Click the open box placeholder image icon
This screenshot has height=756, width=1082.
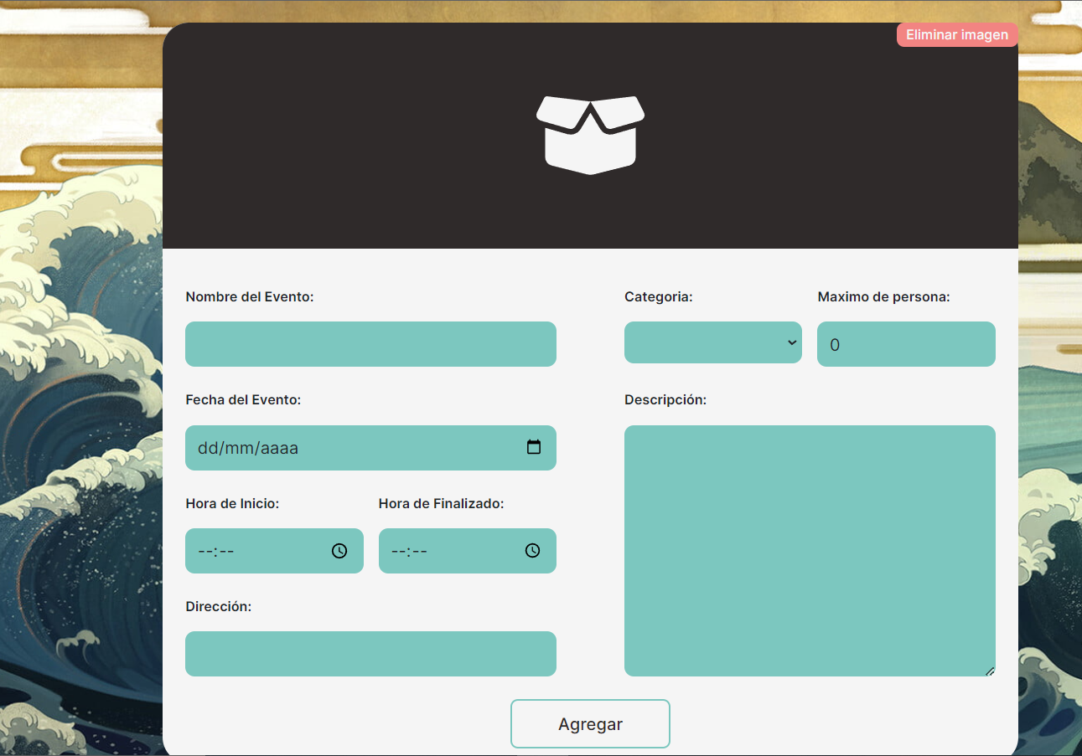click(591, 135)
